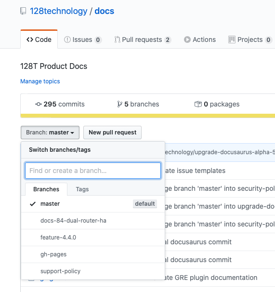
Task: Switch to the Issues tab
Action: [x=83, y=40]
